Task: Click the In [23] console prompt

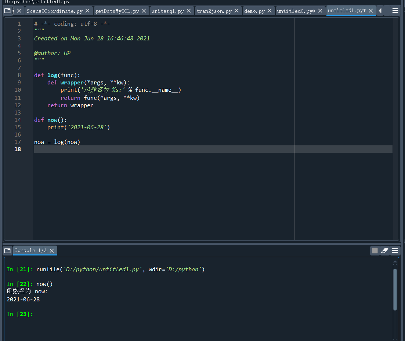Action: (x=19, y=314)
